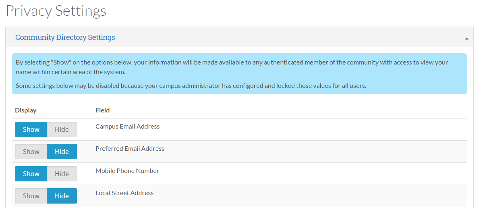
Task: Click the Local Street Address field label
Action: [124, 193]
